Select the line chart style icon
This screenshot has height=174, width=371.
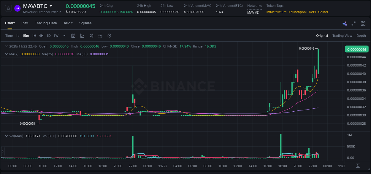(82, 36)
